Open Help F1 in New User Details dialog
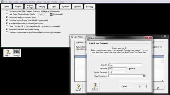 coord(95,86)
